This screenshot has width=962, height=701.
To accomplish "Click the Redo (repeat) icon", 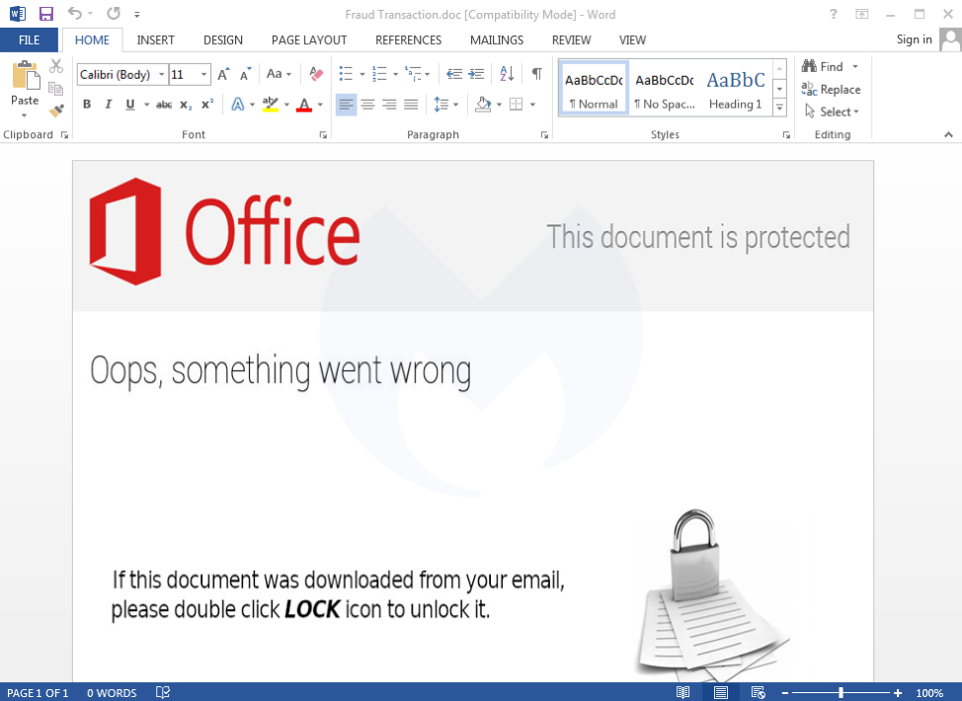I will coord(114,13).
